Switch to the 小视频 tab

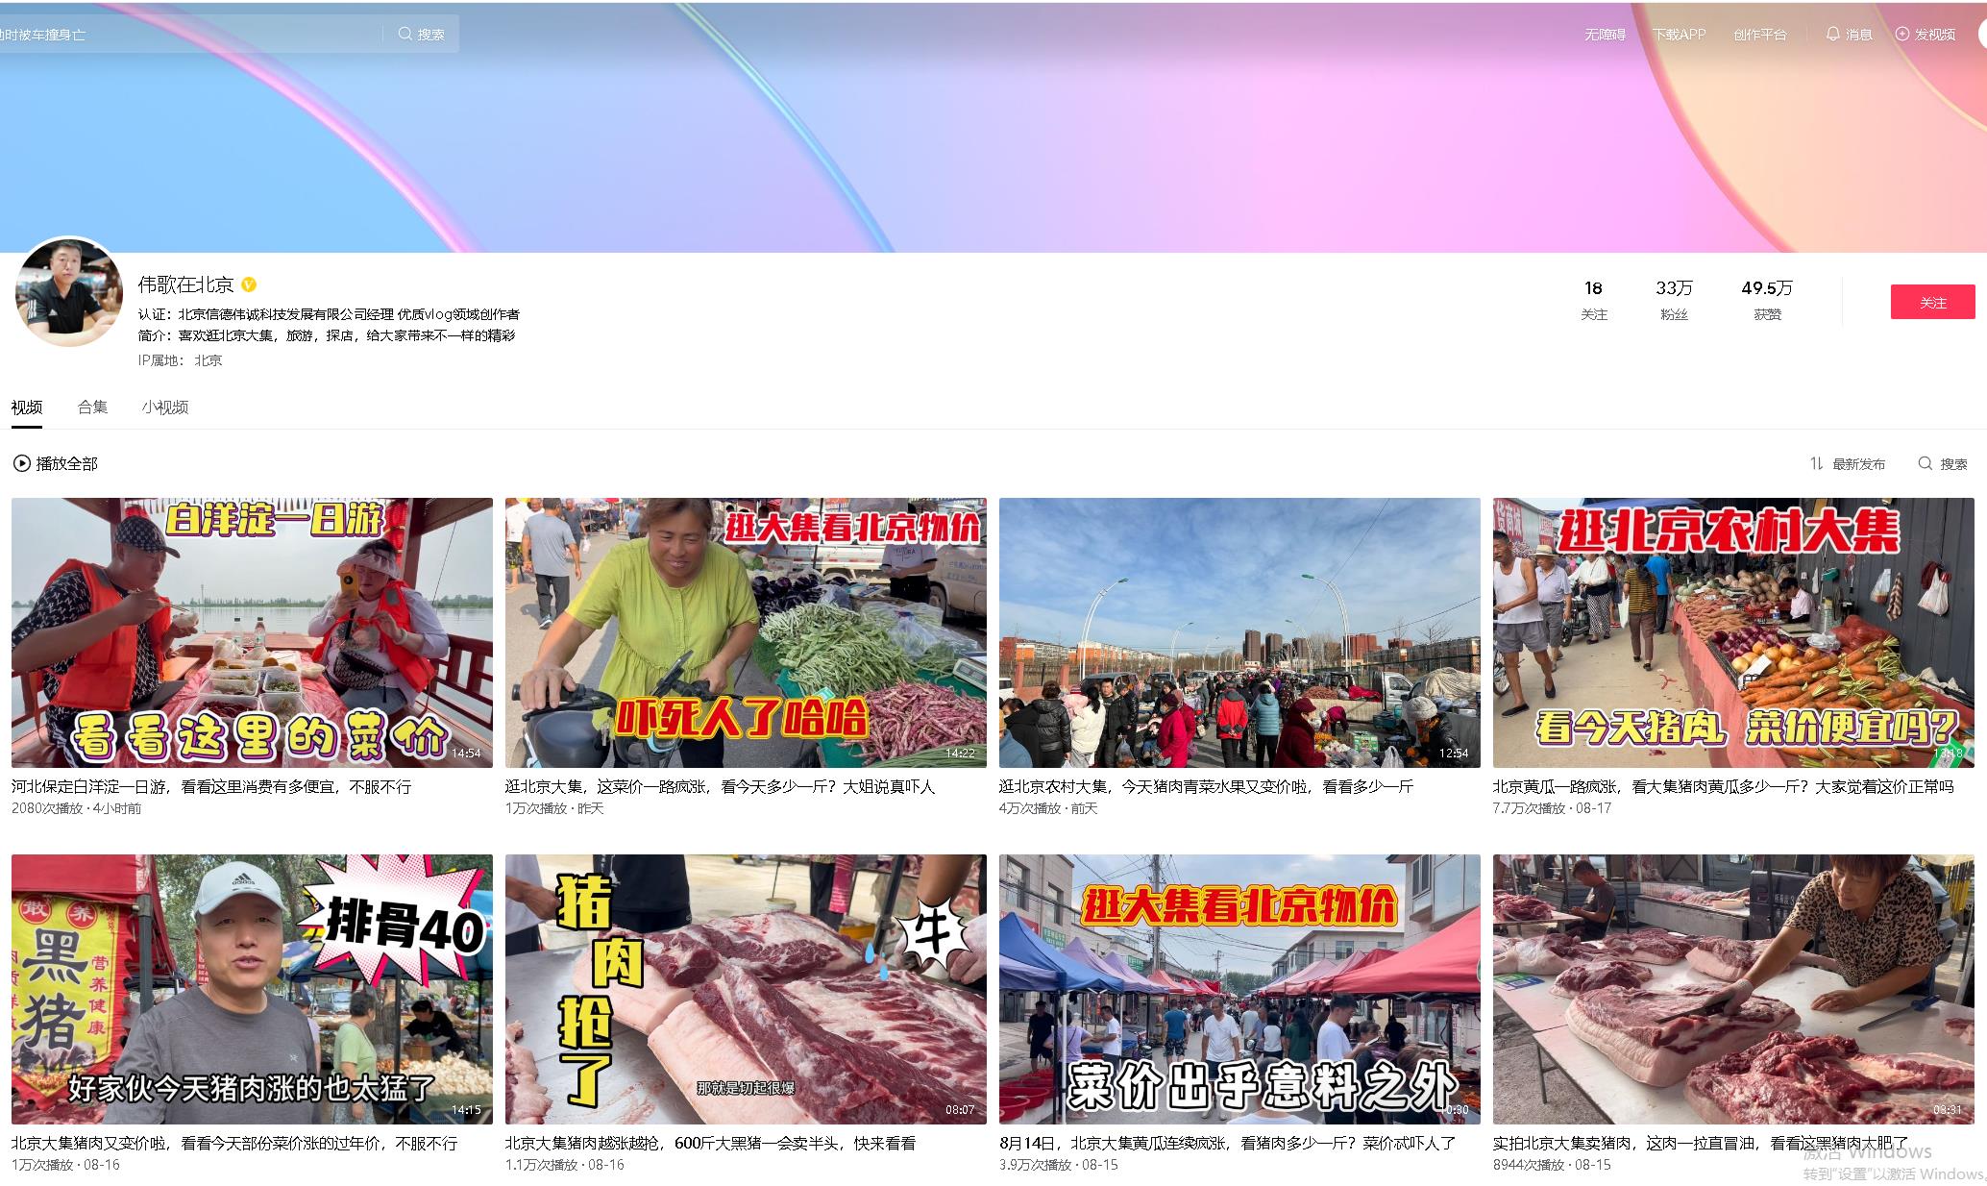[164, 408]
